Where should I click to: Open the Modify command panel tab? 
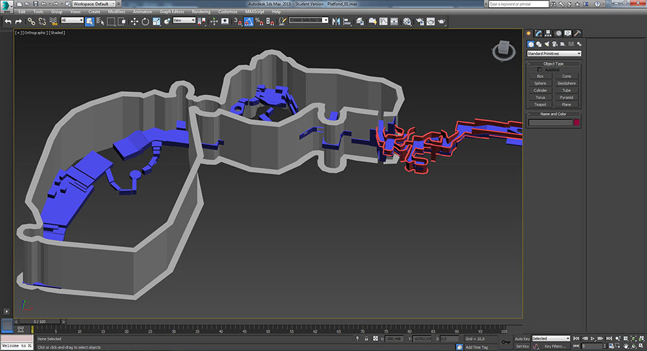pos(538,33)
